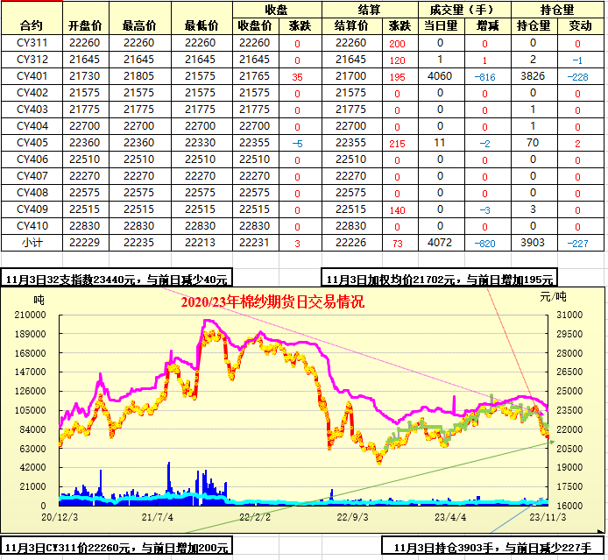Select the 32支指数23440元 text box
The image size is (608, 560).
point(117,279)
